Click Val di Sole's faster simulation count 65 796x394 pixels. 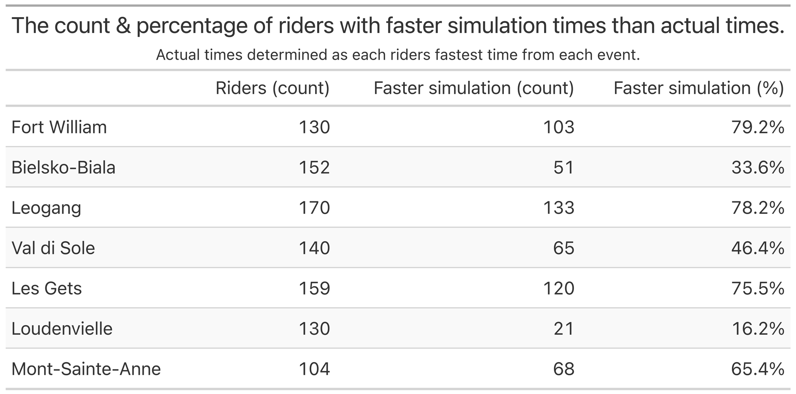click(x=564, y=248)
